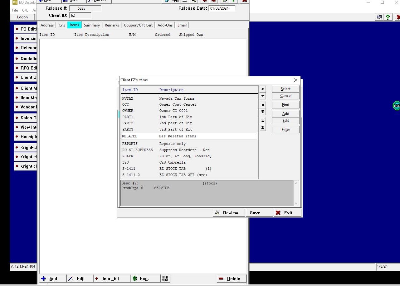400x286 pixels.
Task: Click the Release # field
Action: [85, 8]
